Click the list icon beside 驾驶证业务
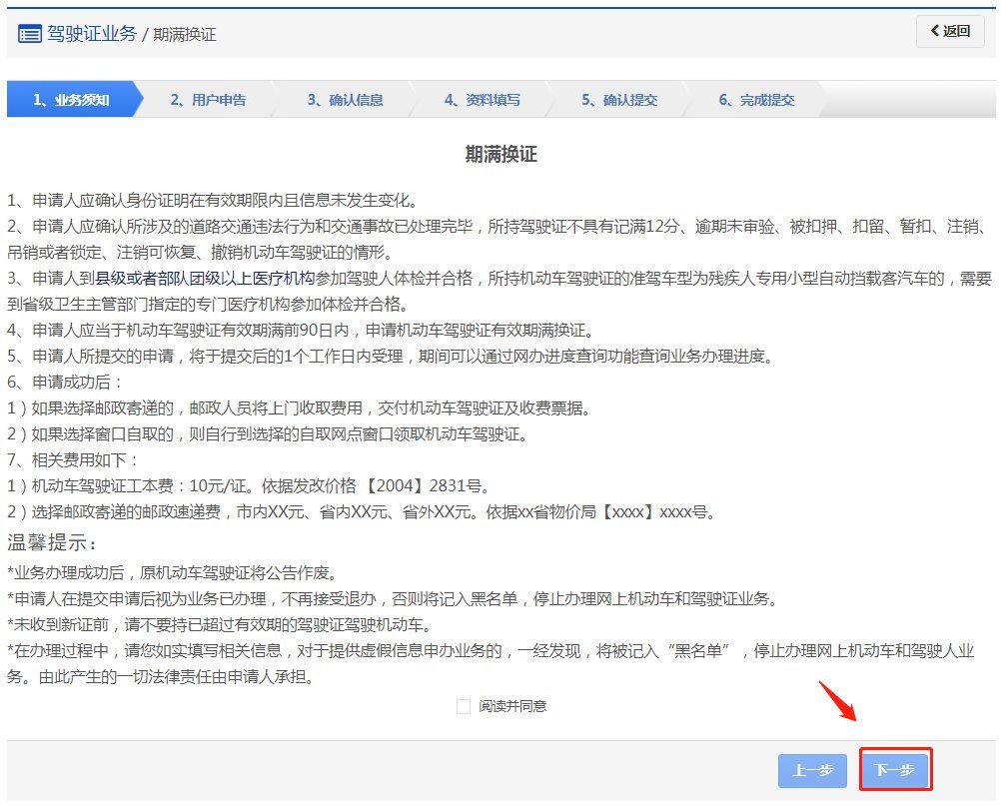 (x=29, y=33)
